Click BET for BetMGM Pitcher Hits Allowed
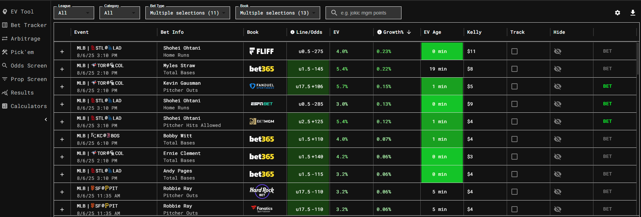Screen dimensions: 641x217 (607, 121)
